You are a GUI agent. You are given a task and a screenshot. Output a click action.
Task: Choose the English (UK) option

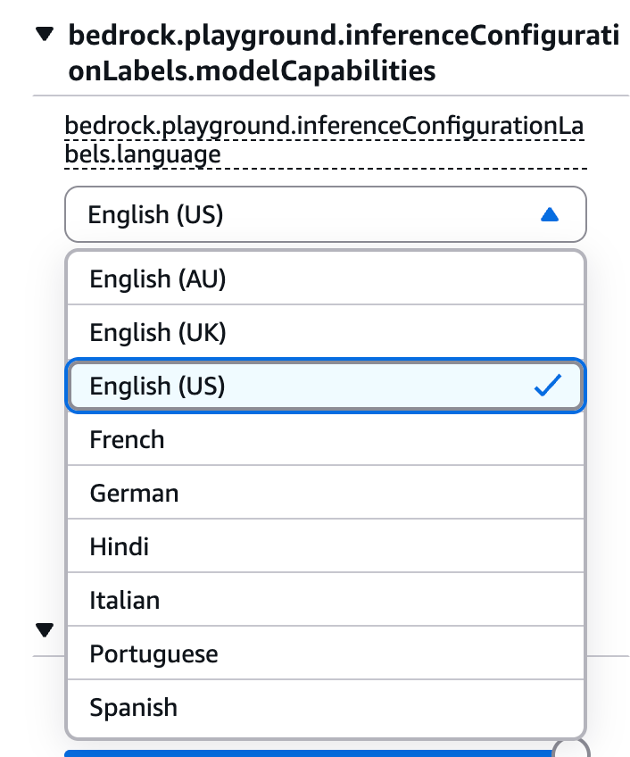coord(158,332)
